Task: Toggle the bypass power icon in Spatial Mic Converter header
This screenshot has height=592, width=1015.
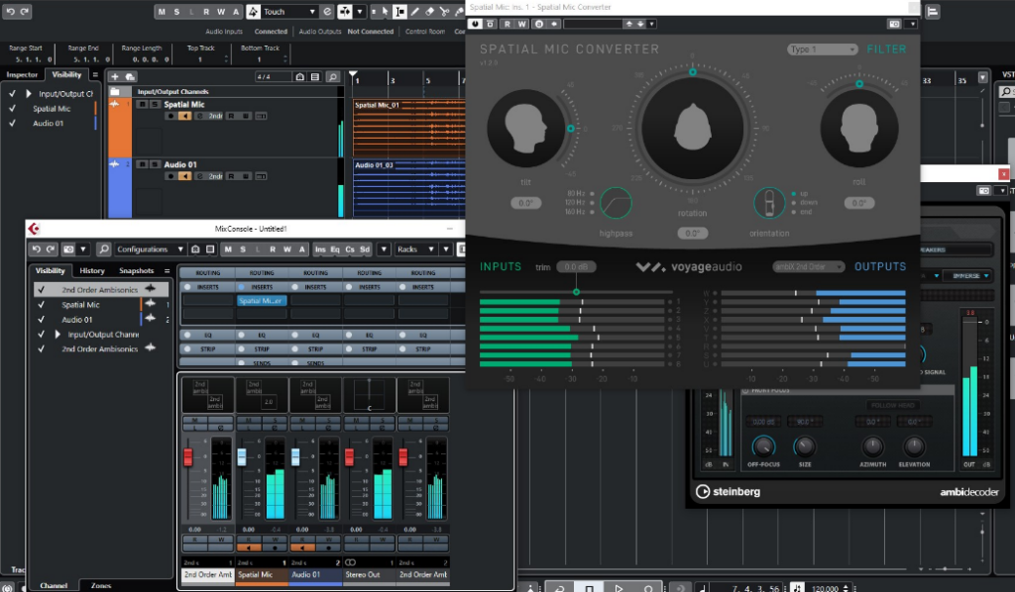Action: pyautogui.click(x=474, y=24)
